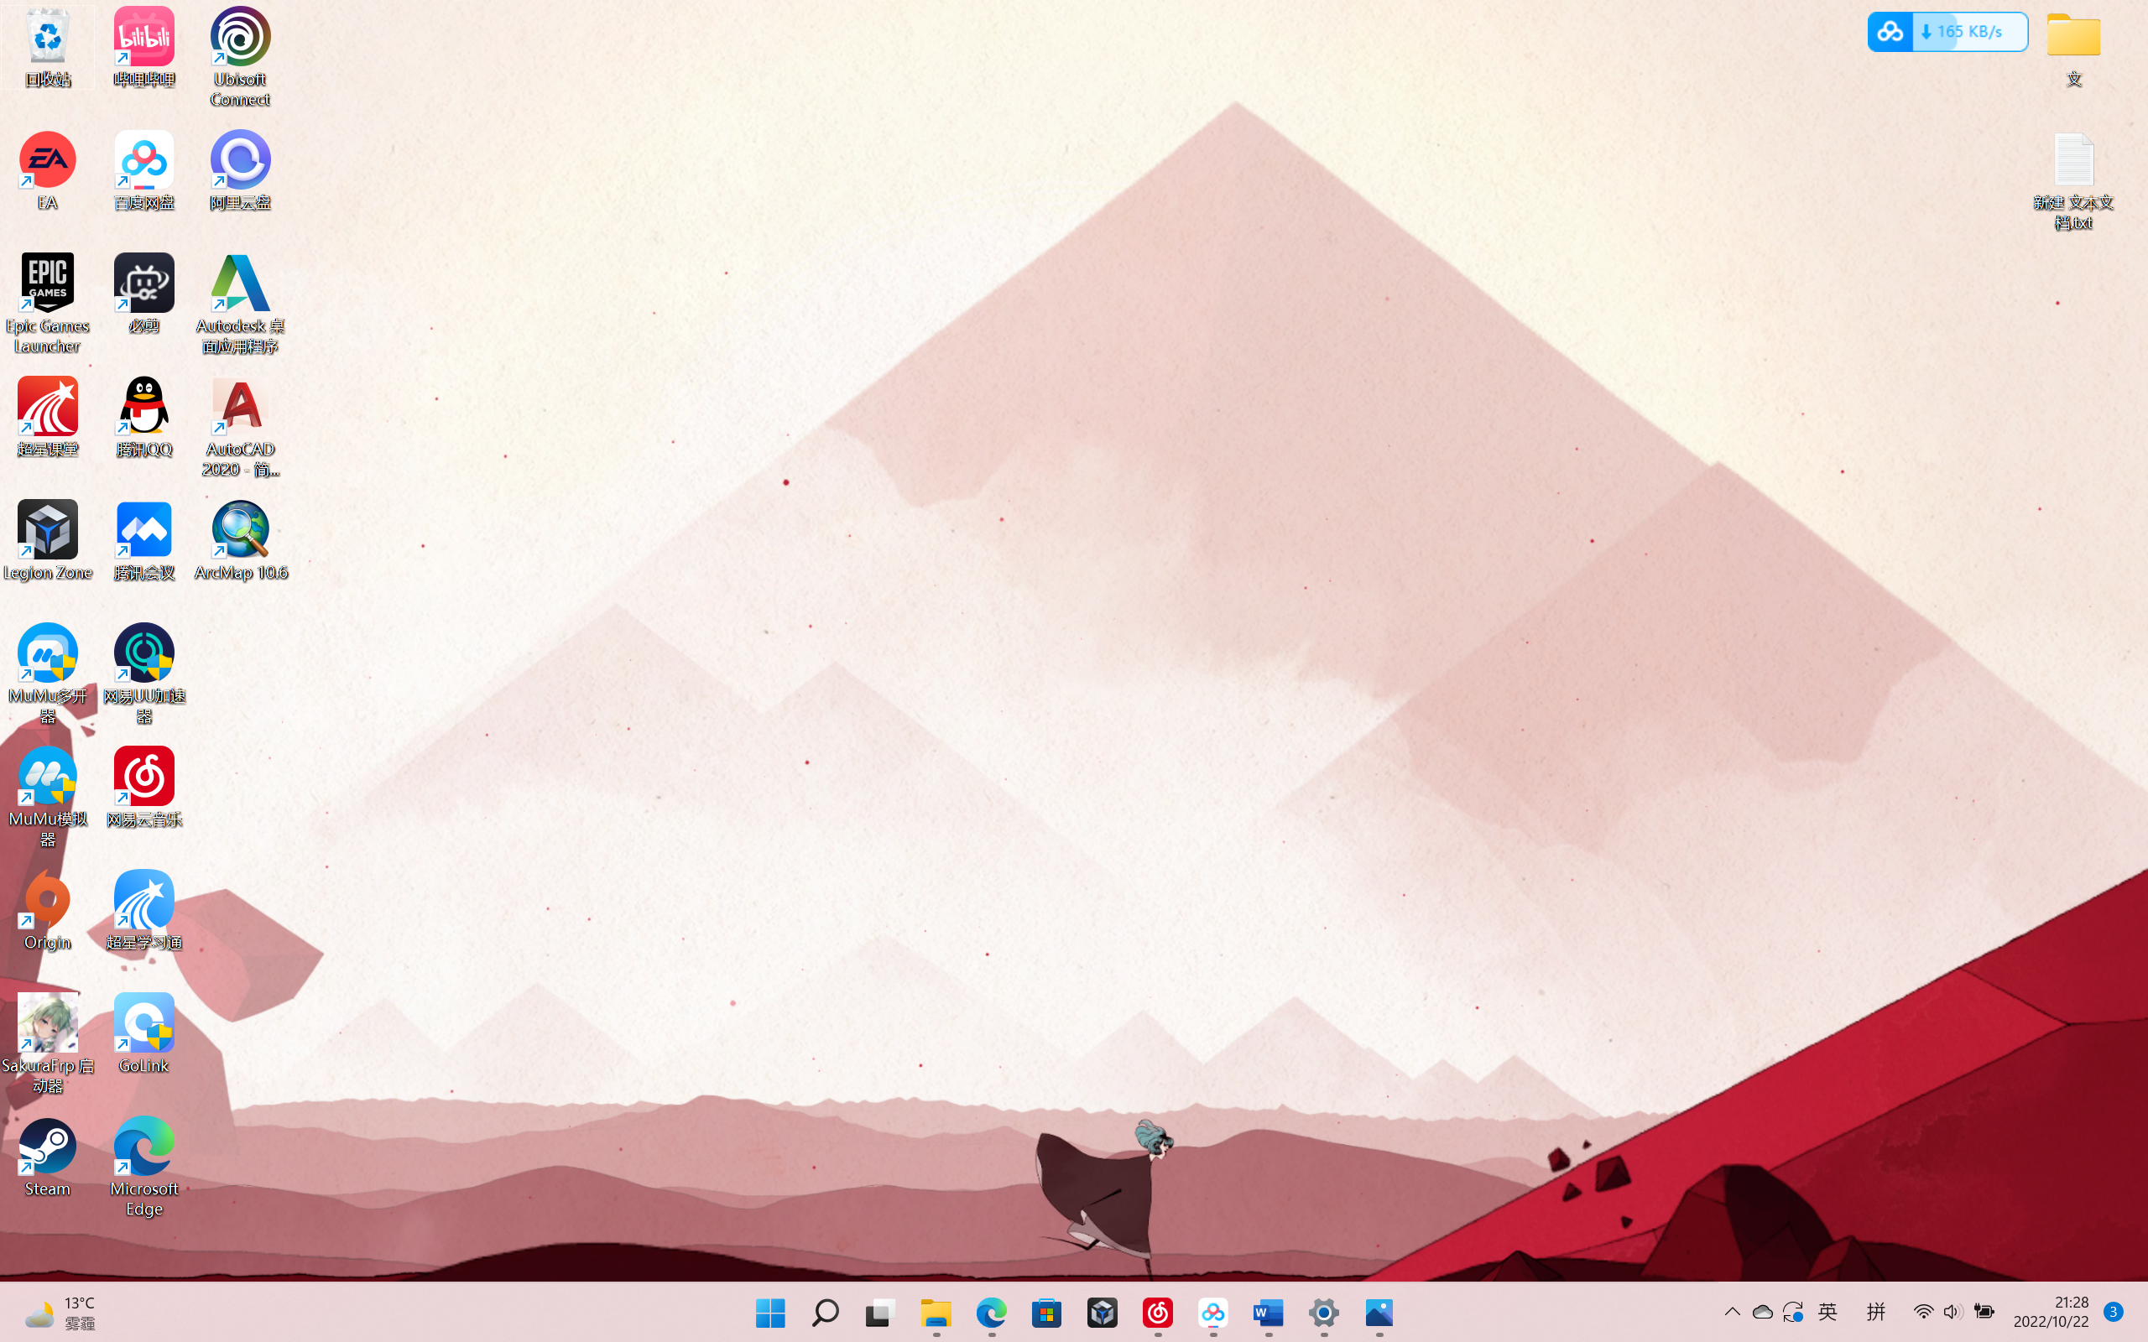Image resolution: width=2148 pixels, height=1342 pixels.
Task: Click the taskbar Search magnifier
Action: 826,1313
